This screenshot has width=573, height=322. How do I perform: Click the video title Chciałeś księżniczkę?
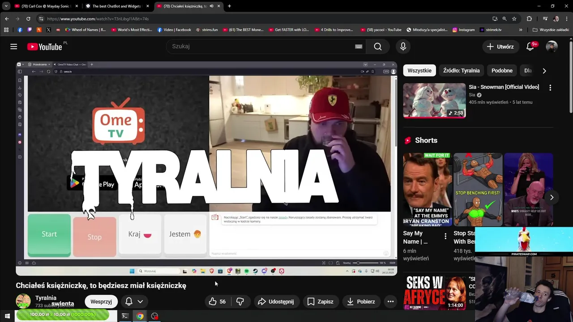tap(101, 285)
